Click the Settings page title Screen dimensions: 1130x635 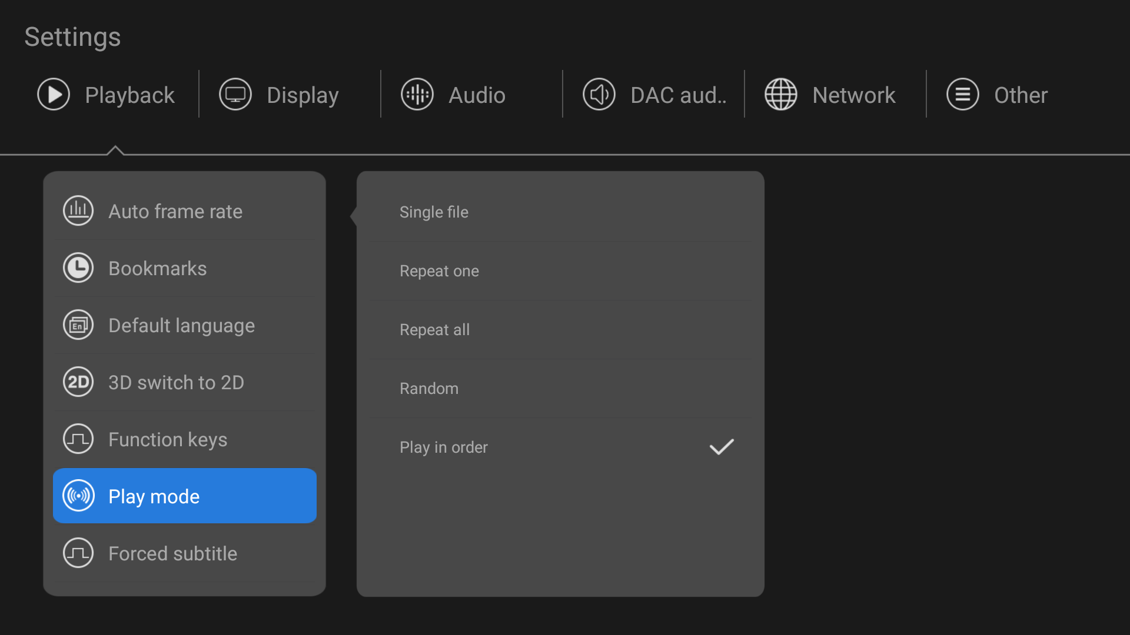pyautogui.click(x=72, y=37)
